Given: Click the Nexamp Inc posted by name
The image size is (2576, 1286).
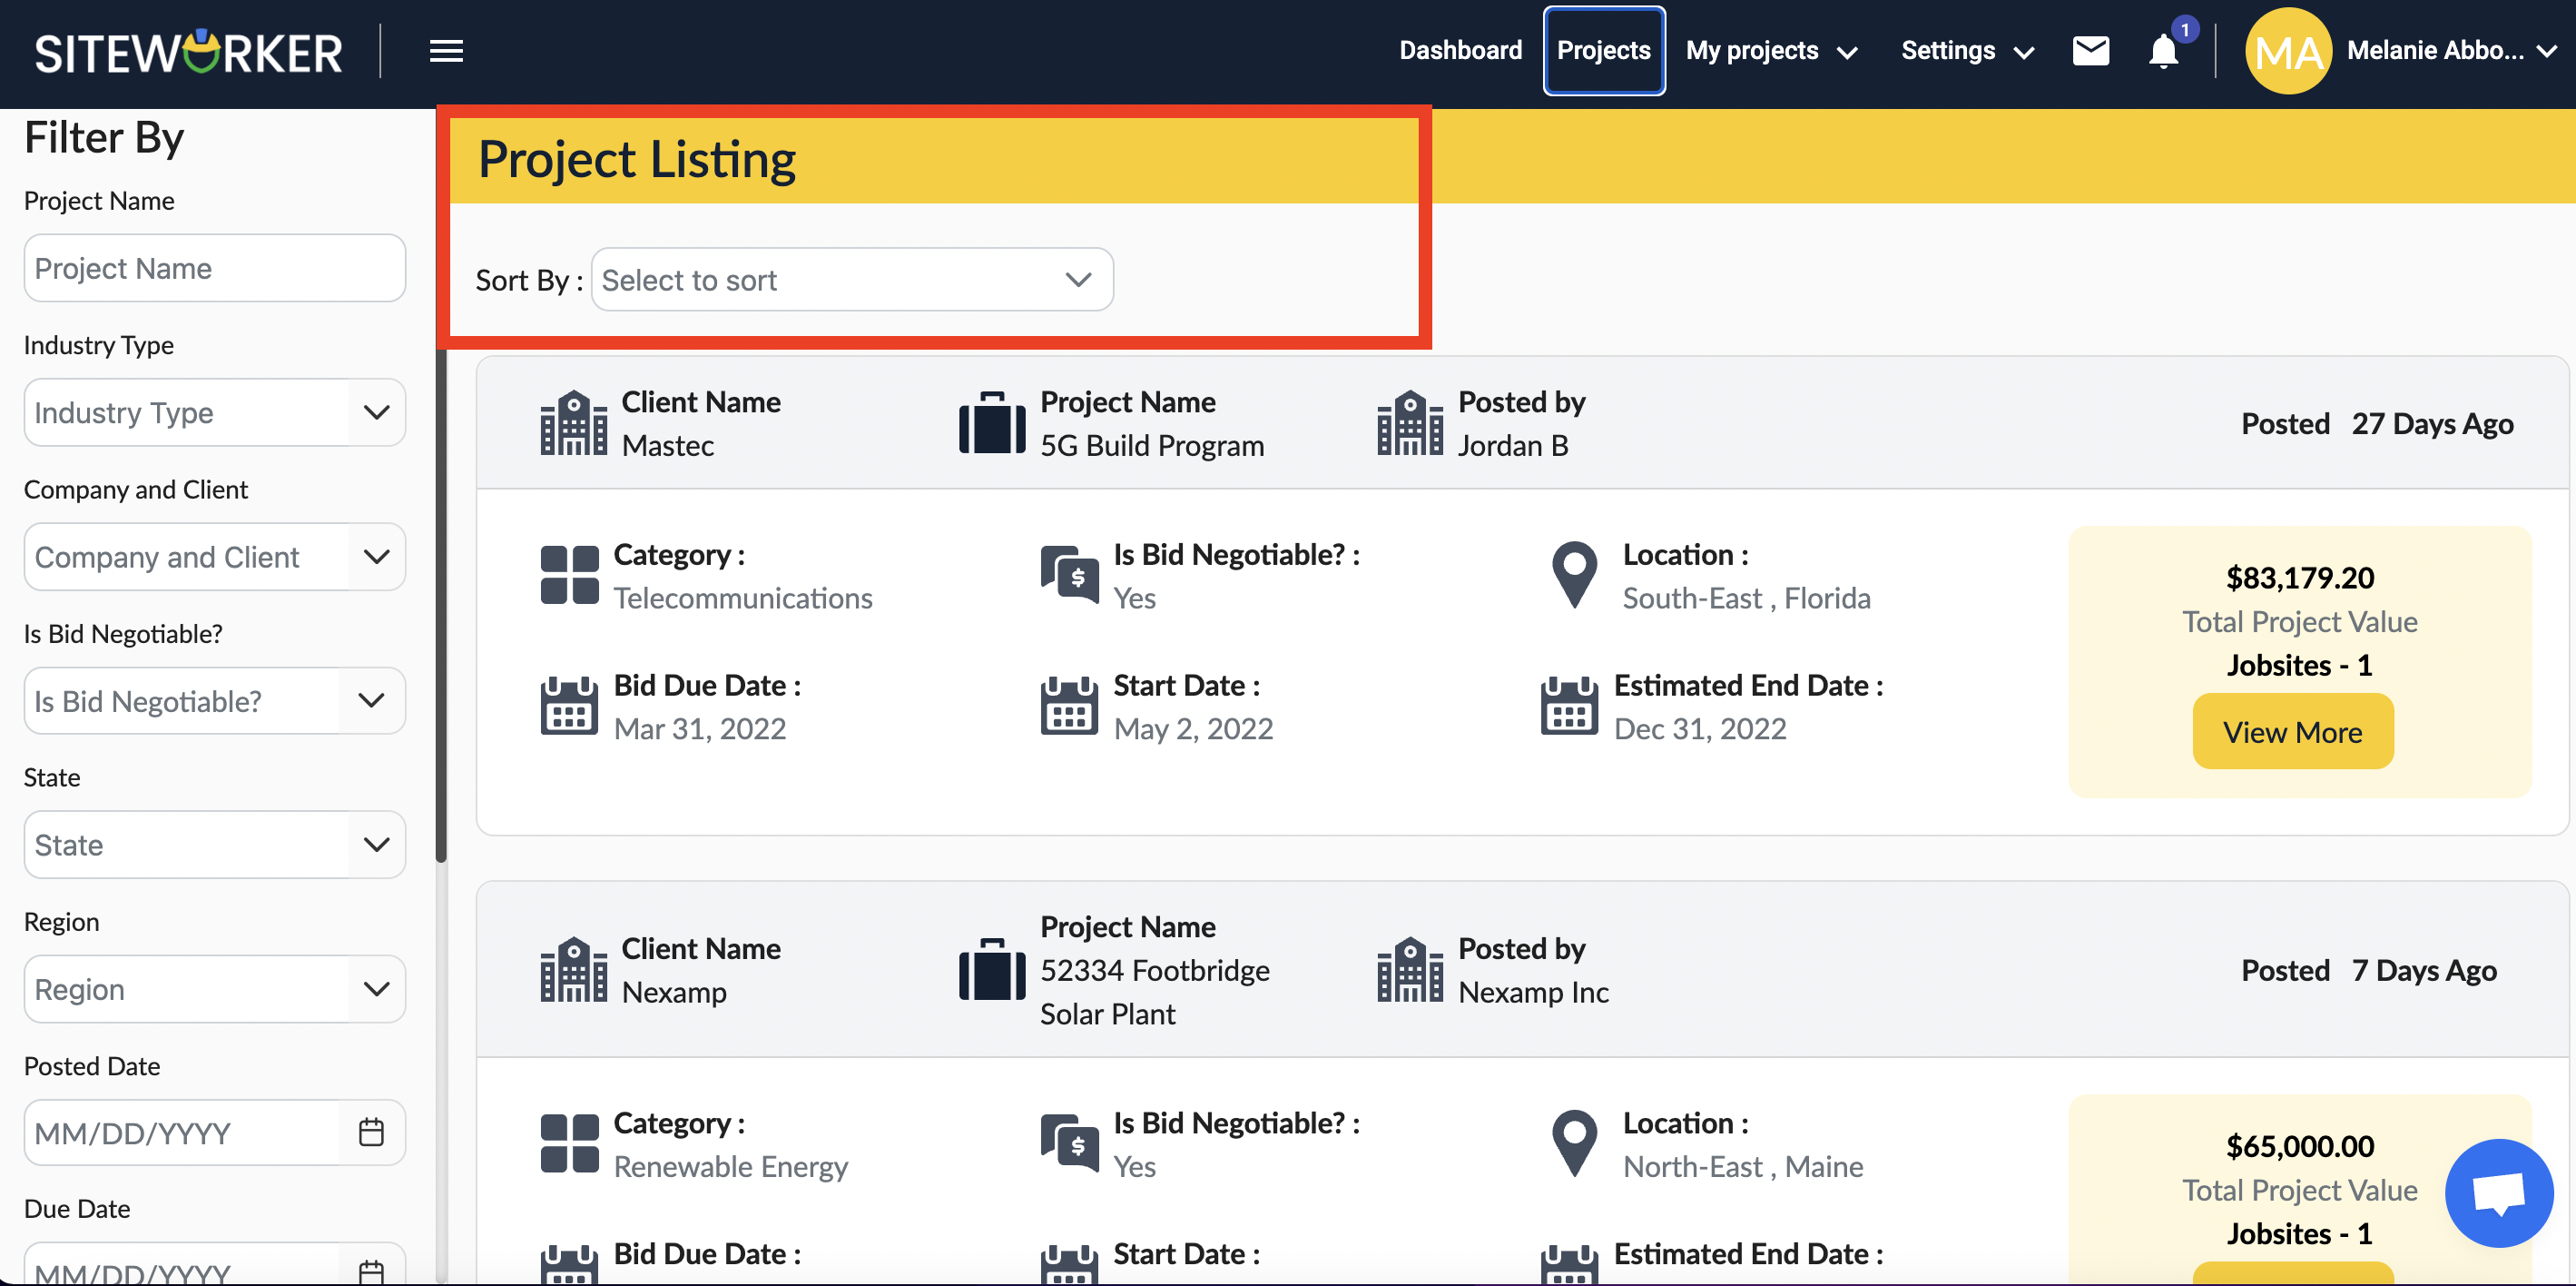Looking at the screenshot, I should 1533,992.
